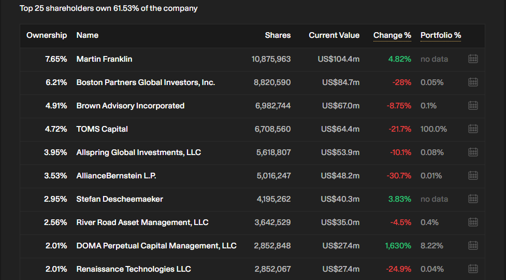Click the Name column header
Image resolution: width=506 pixels, height=280 pixels.
87,35
